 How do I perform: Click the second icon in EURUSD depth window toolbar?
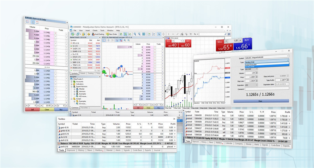point(33,22)
